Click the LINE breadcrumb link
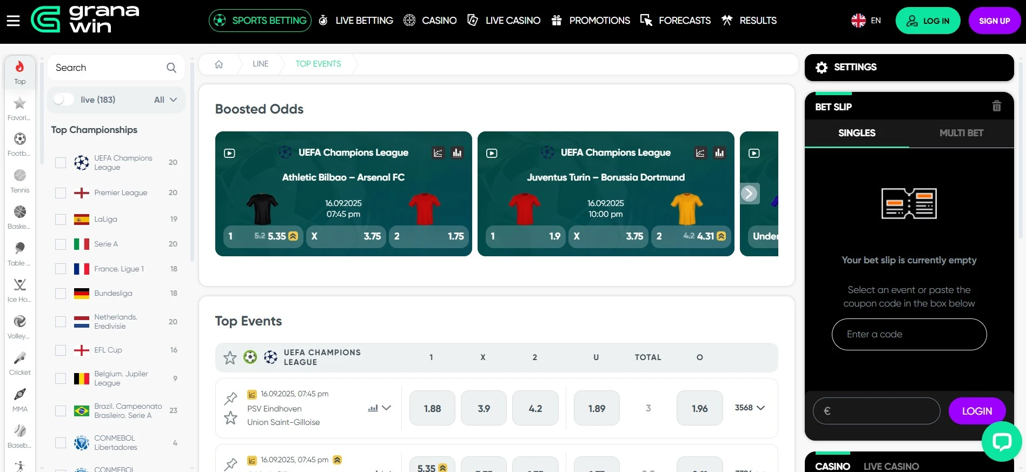The height and width of the screenshot is (472, 1026). [x=261, y=64]
